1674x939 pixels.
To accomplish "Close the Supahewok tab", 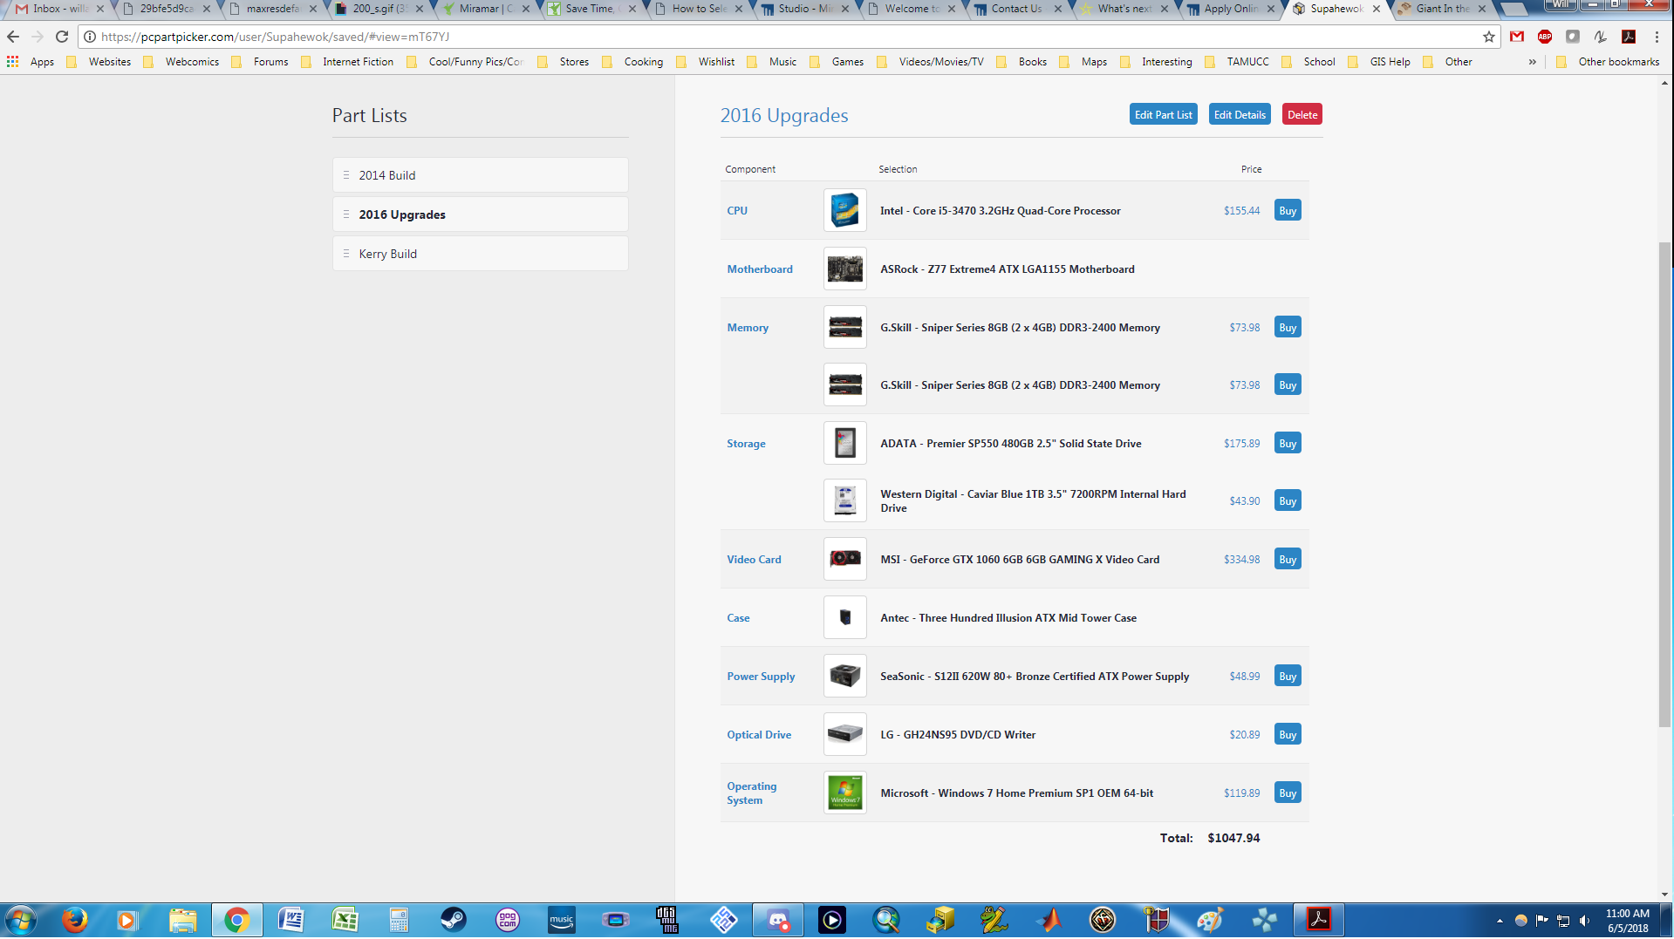I will [x=1377, y=9].
